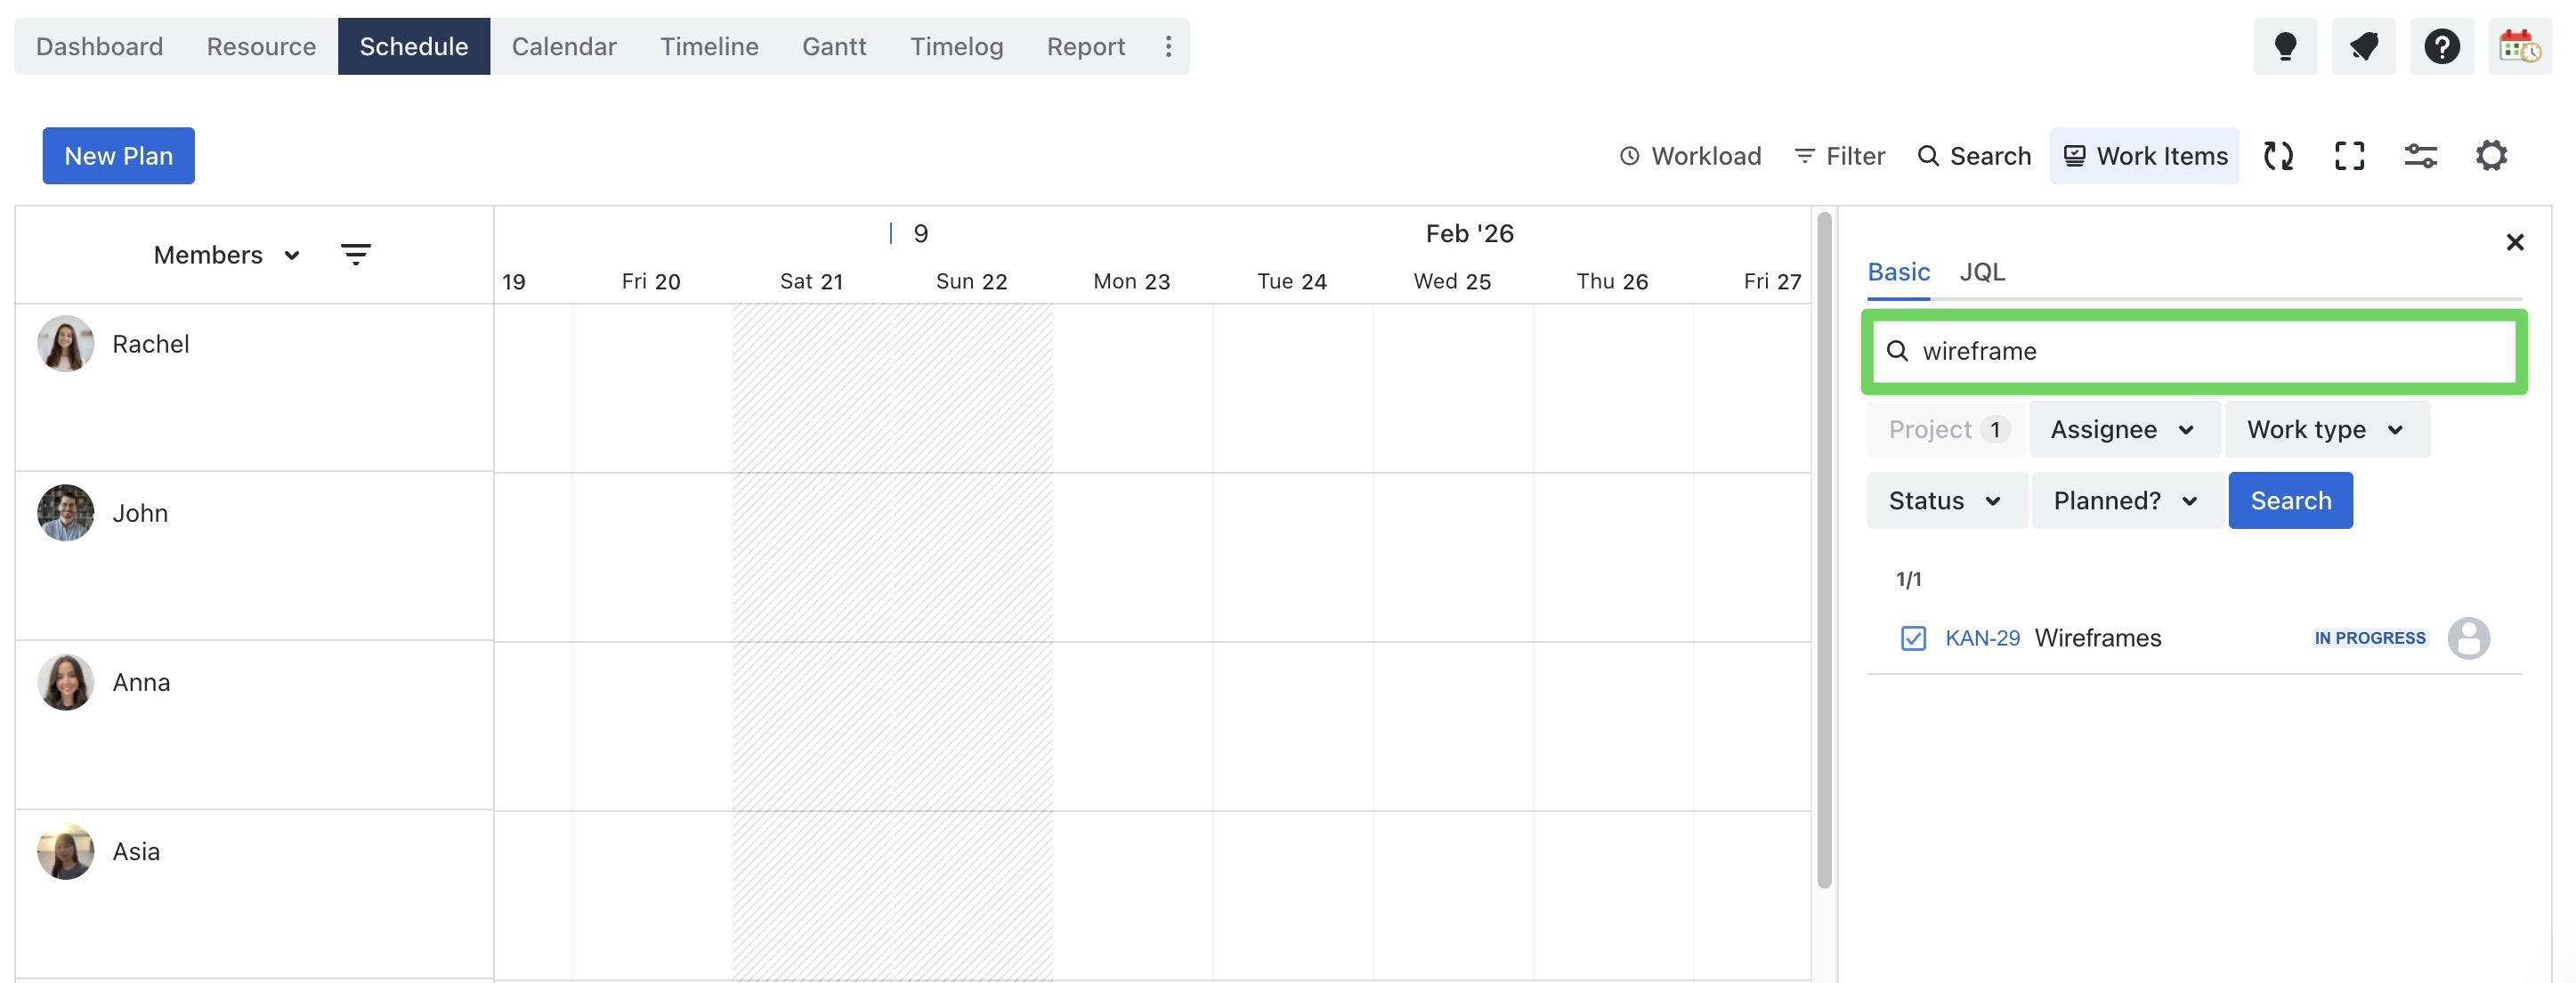2576x983 pixels.
Task: Open the gear settings icon
Action: [x=2491, y=156]
